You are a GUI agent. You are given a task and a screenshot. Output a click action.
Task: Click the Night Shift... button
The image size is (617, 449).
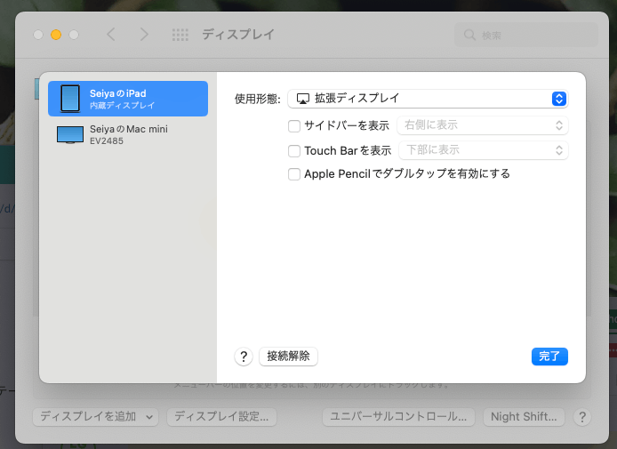click(x=524, y=417)
